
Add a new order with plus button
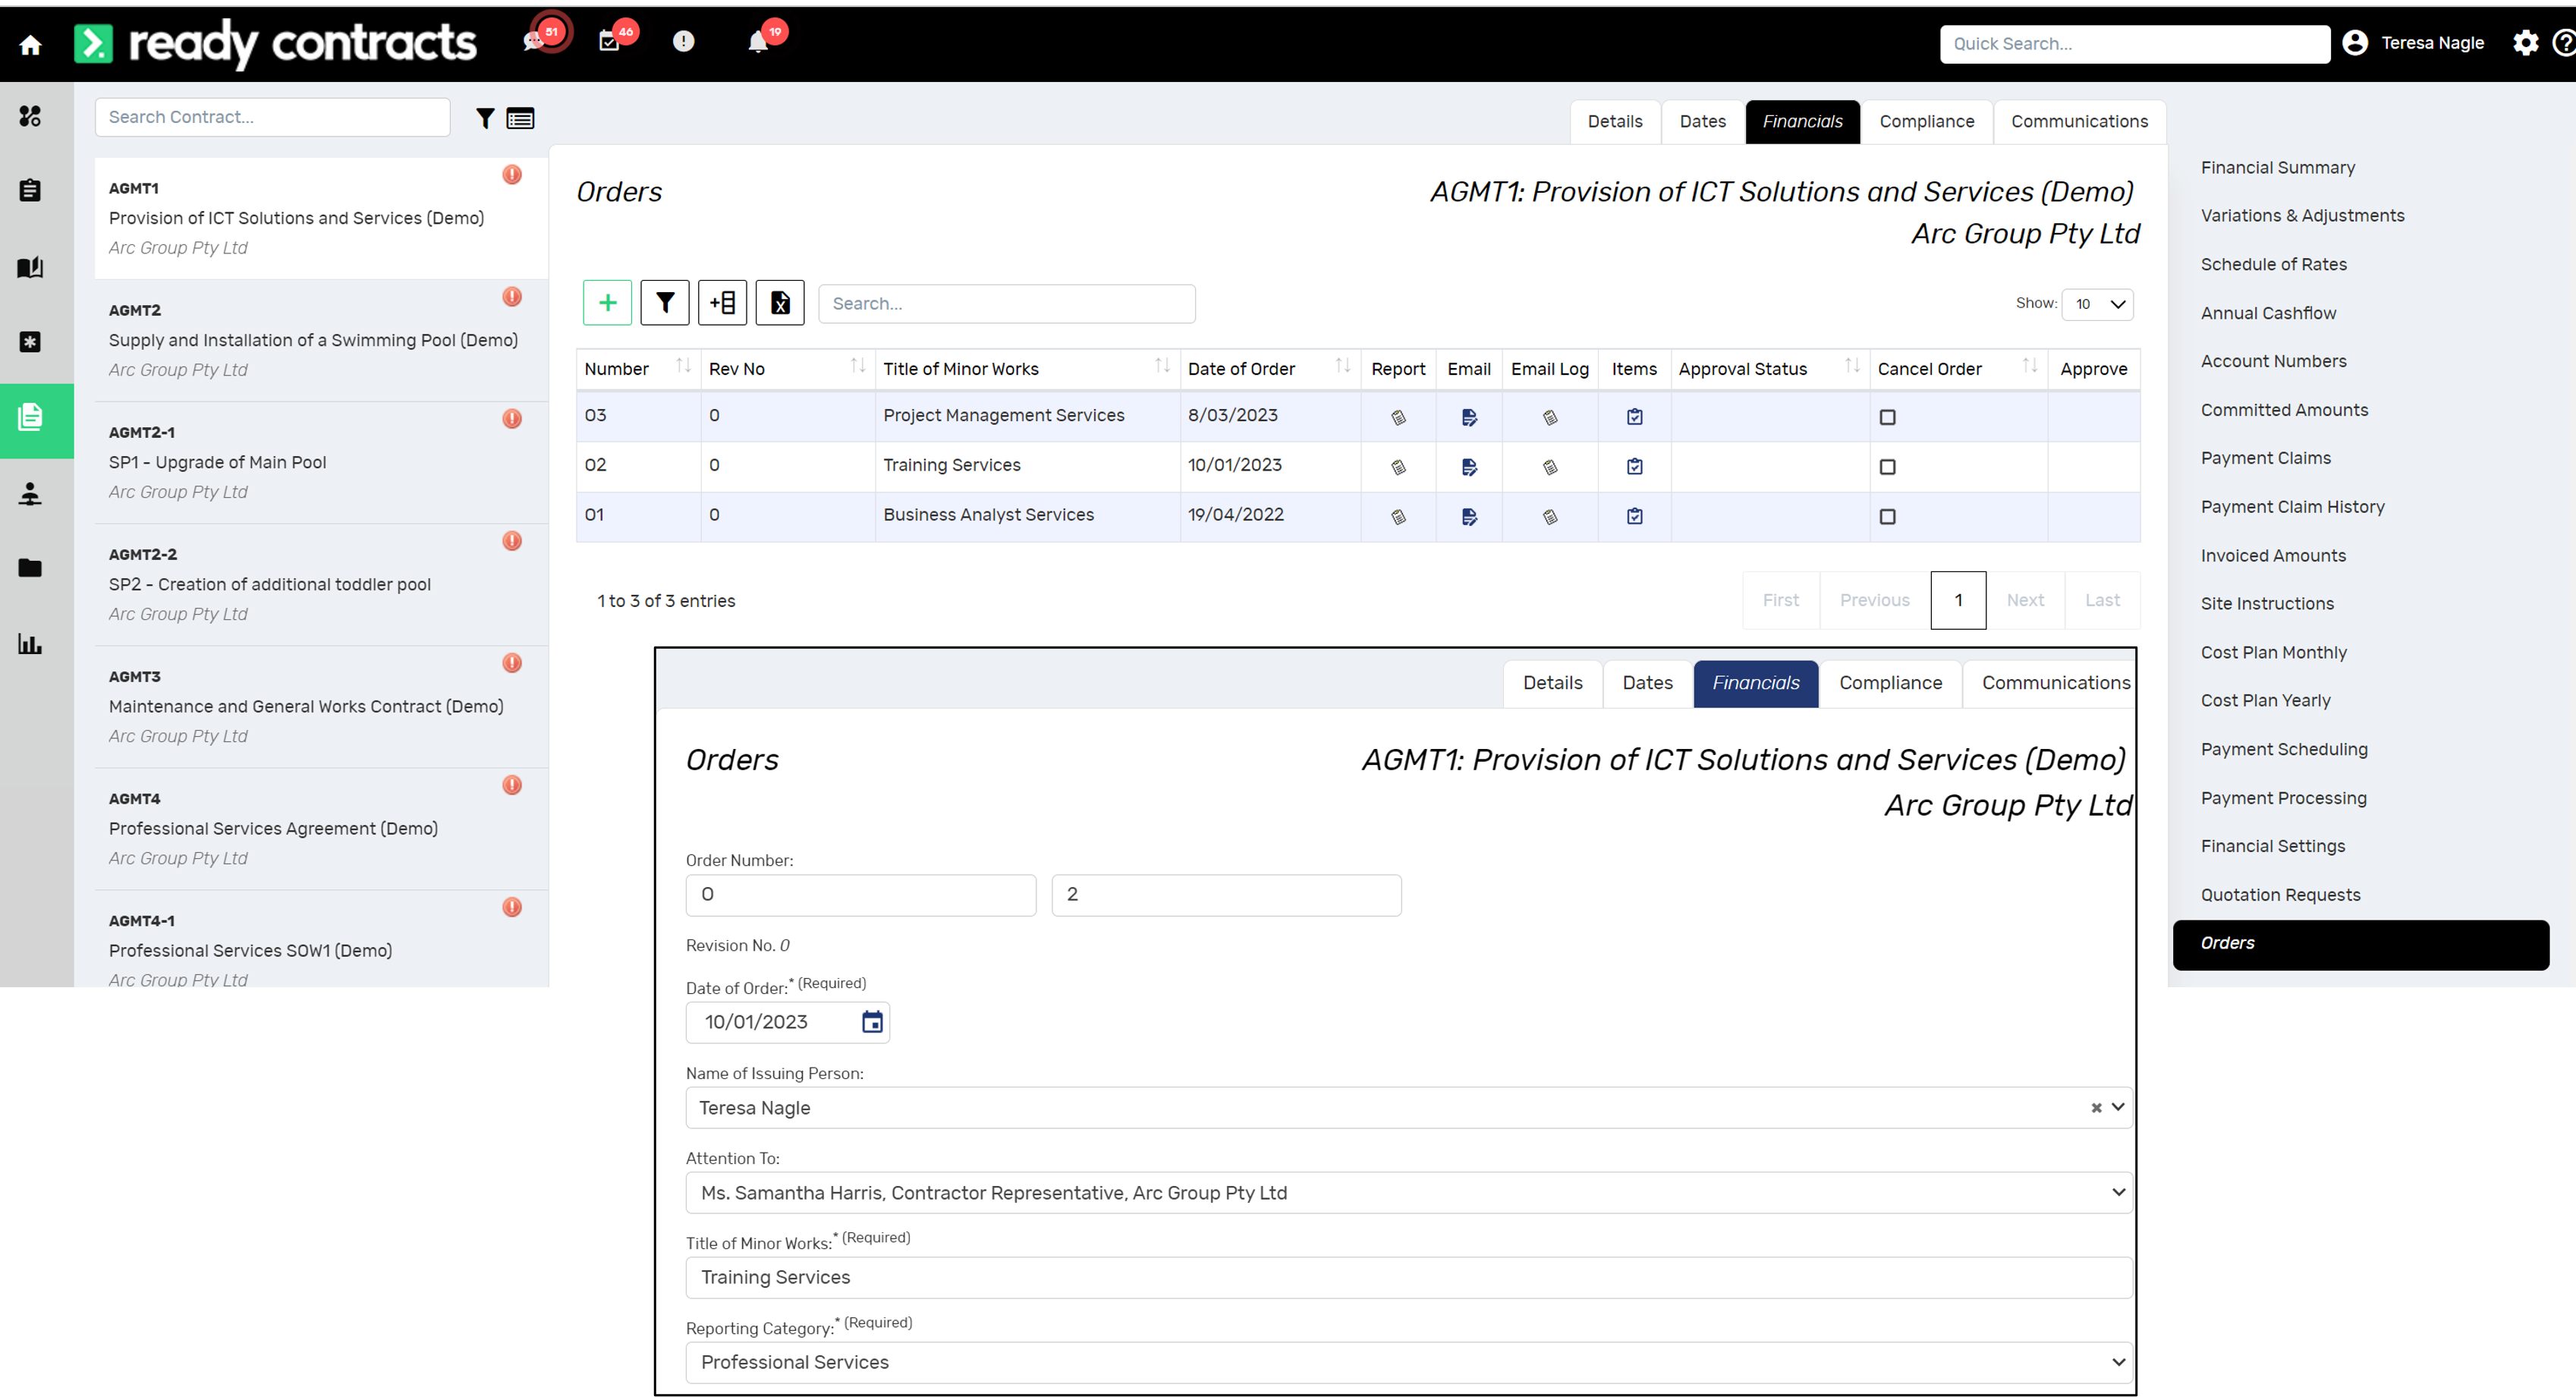607,303
